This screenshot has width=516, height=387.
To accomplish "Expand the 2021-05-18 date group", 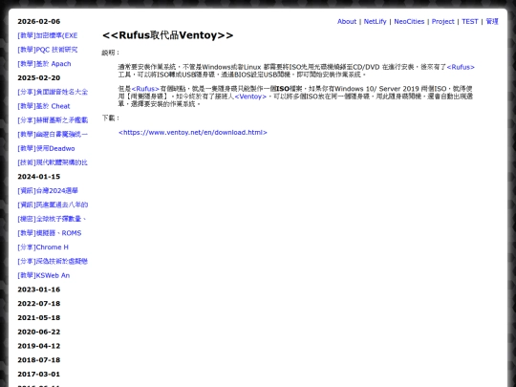I will pyautogui.click(x=39, y=318).
